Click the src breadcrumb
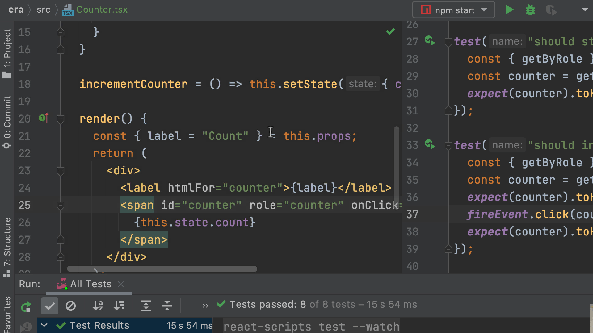This screenshot has width=593, height=333. tap(43, 10)
